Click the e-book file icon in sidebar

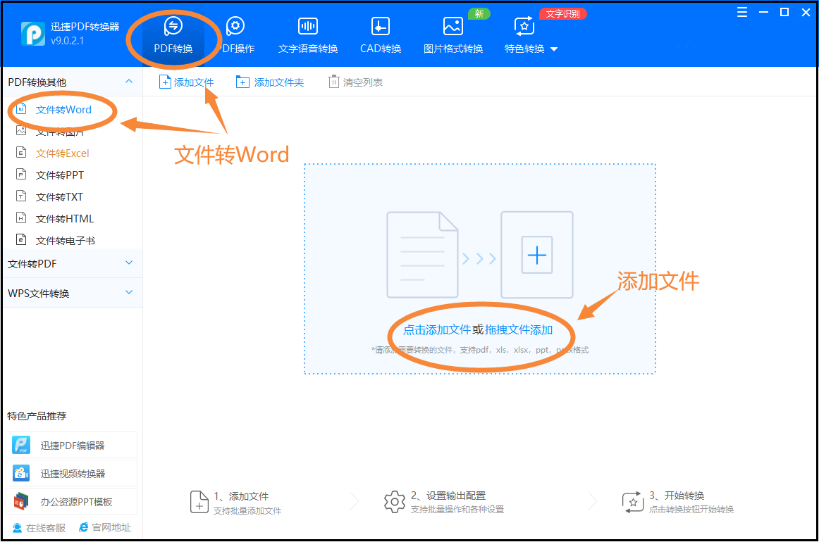point(21,240)
